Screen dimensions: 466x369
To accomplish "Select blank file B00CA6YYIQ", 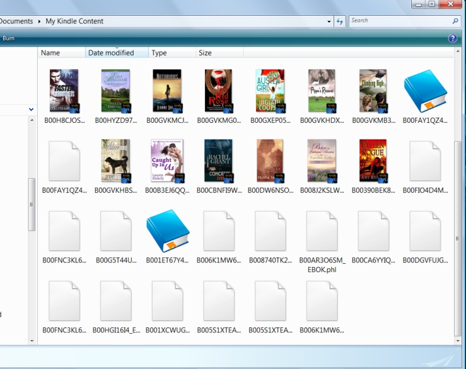I will click(373, 237).
